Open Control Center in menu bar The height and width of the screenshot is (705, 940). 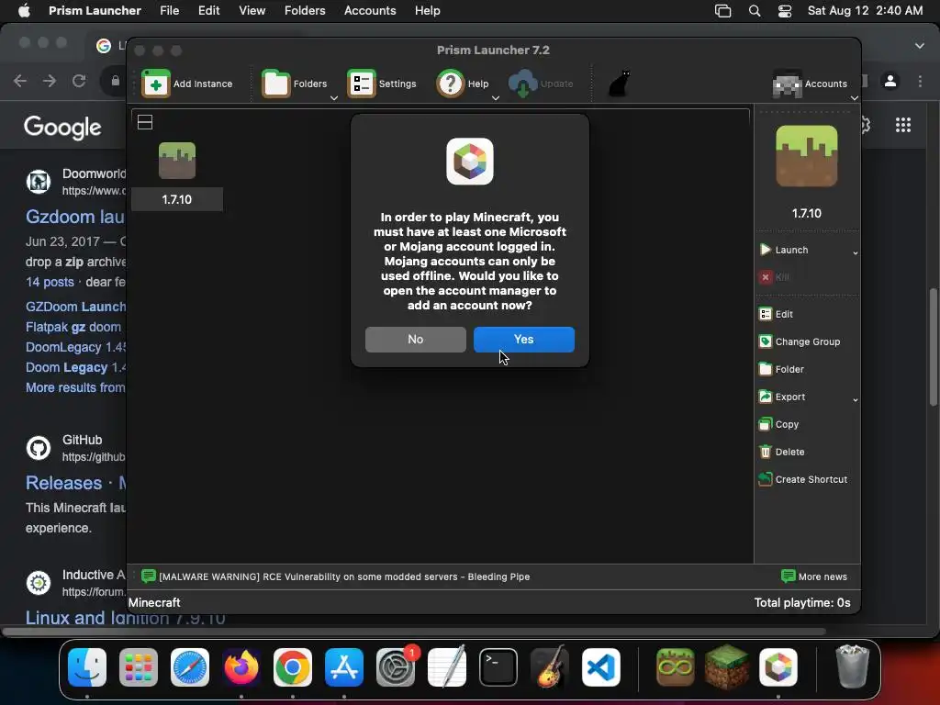[x=785, y=11]
